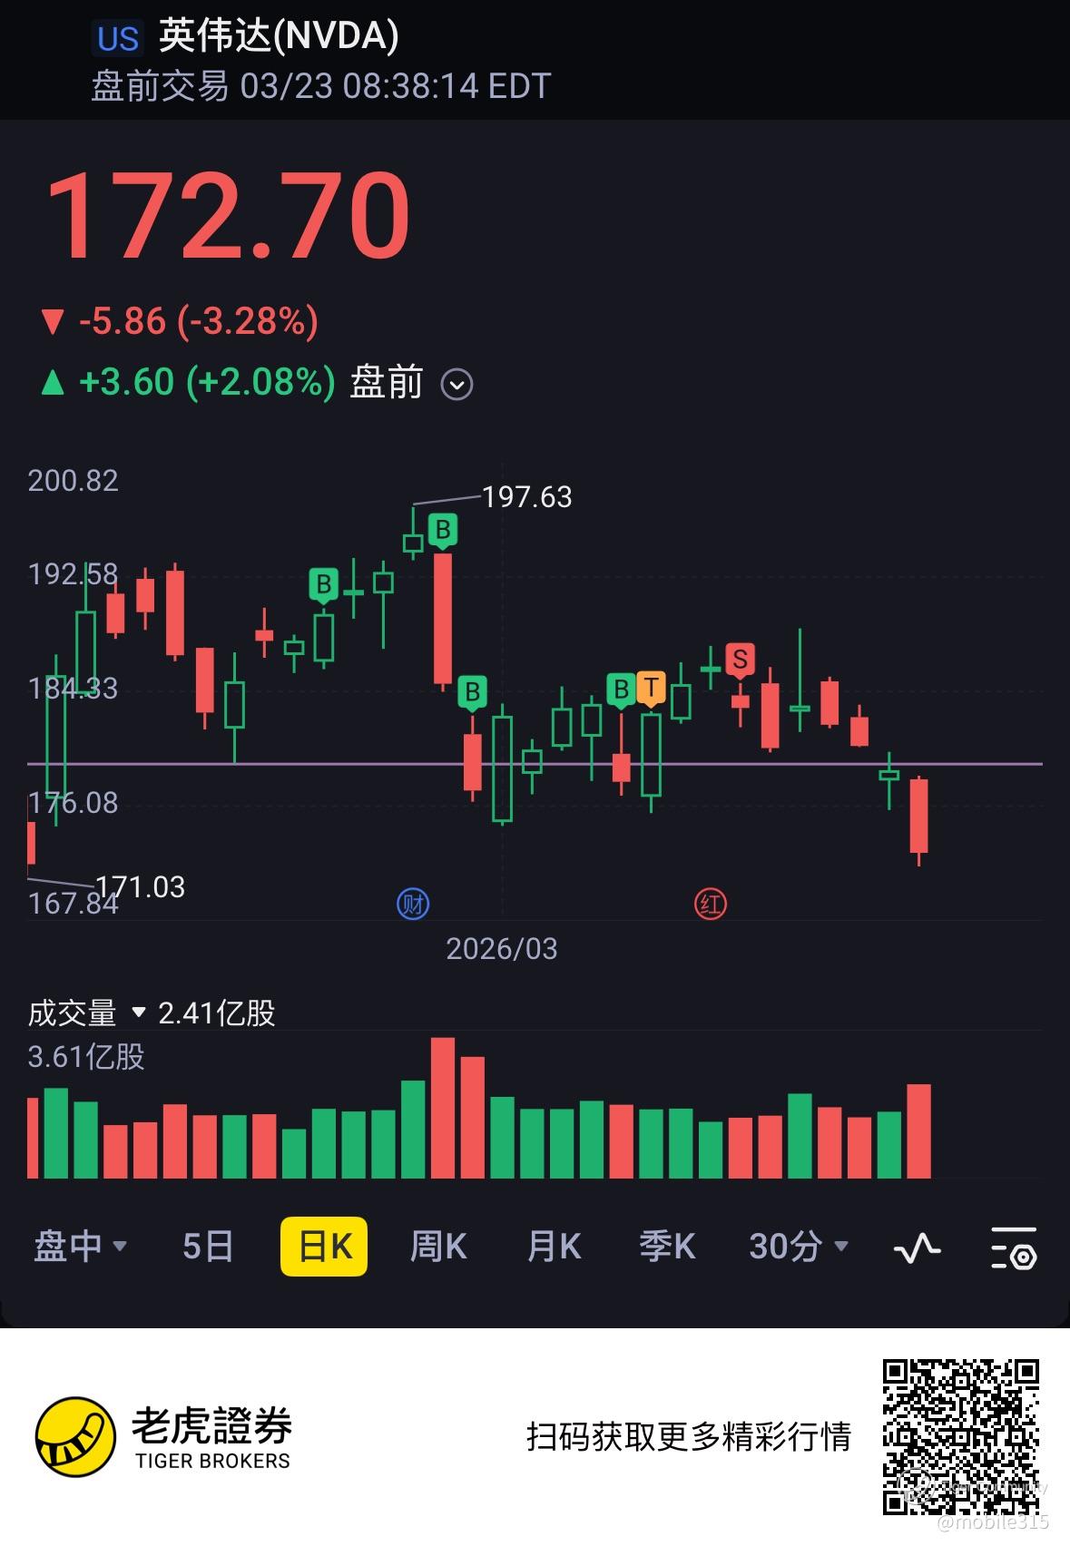The image size is (1070, 1546).
Task: Tap the tallest red volume bar
Action: [x=443, y=1108]
